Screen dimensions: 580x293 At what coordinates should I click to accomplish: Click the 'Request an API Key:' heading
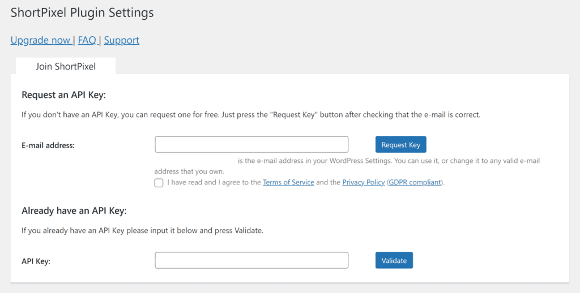pos(63,95)
